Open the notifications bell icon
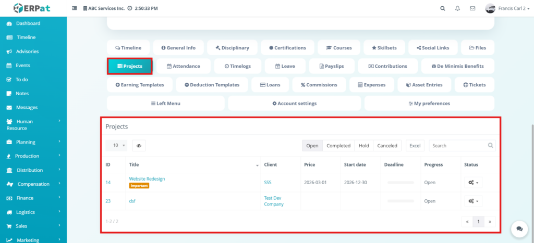The image size is (534, 243). (457, 8)
